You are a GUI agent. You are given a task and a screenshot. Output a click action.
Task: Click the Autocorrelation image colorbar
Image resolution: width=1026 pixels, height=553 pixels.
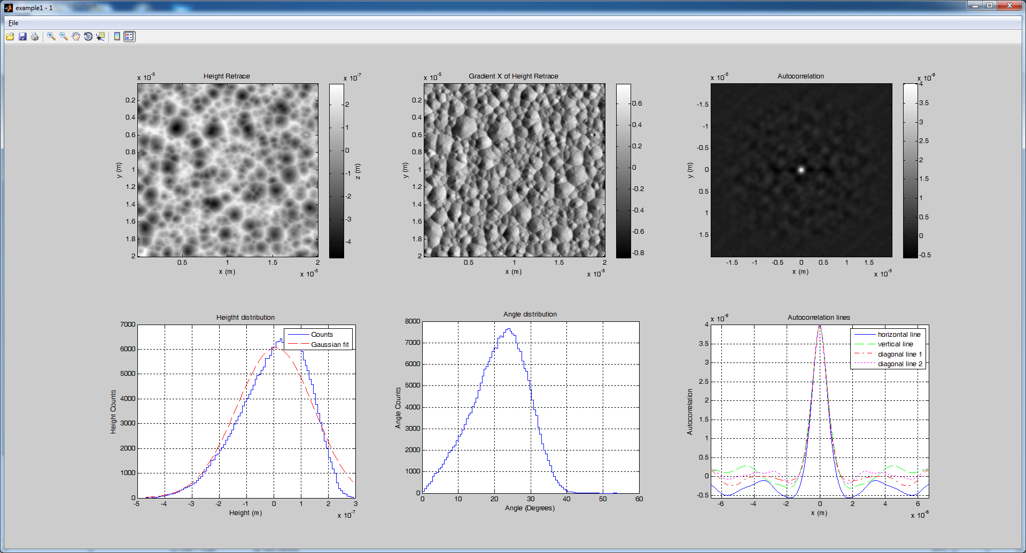(x=910, y=171)
